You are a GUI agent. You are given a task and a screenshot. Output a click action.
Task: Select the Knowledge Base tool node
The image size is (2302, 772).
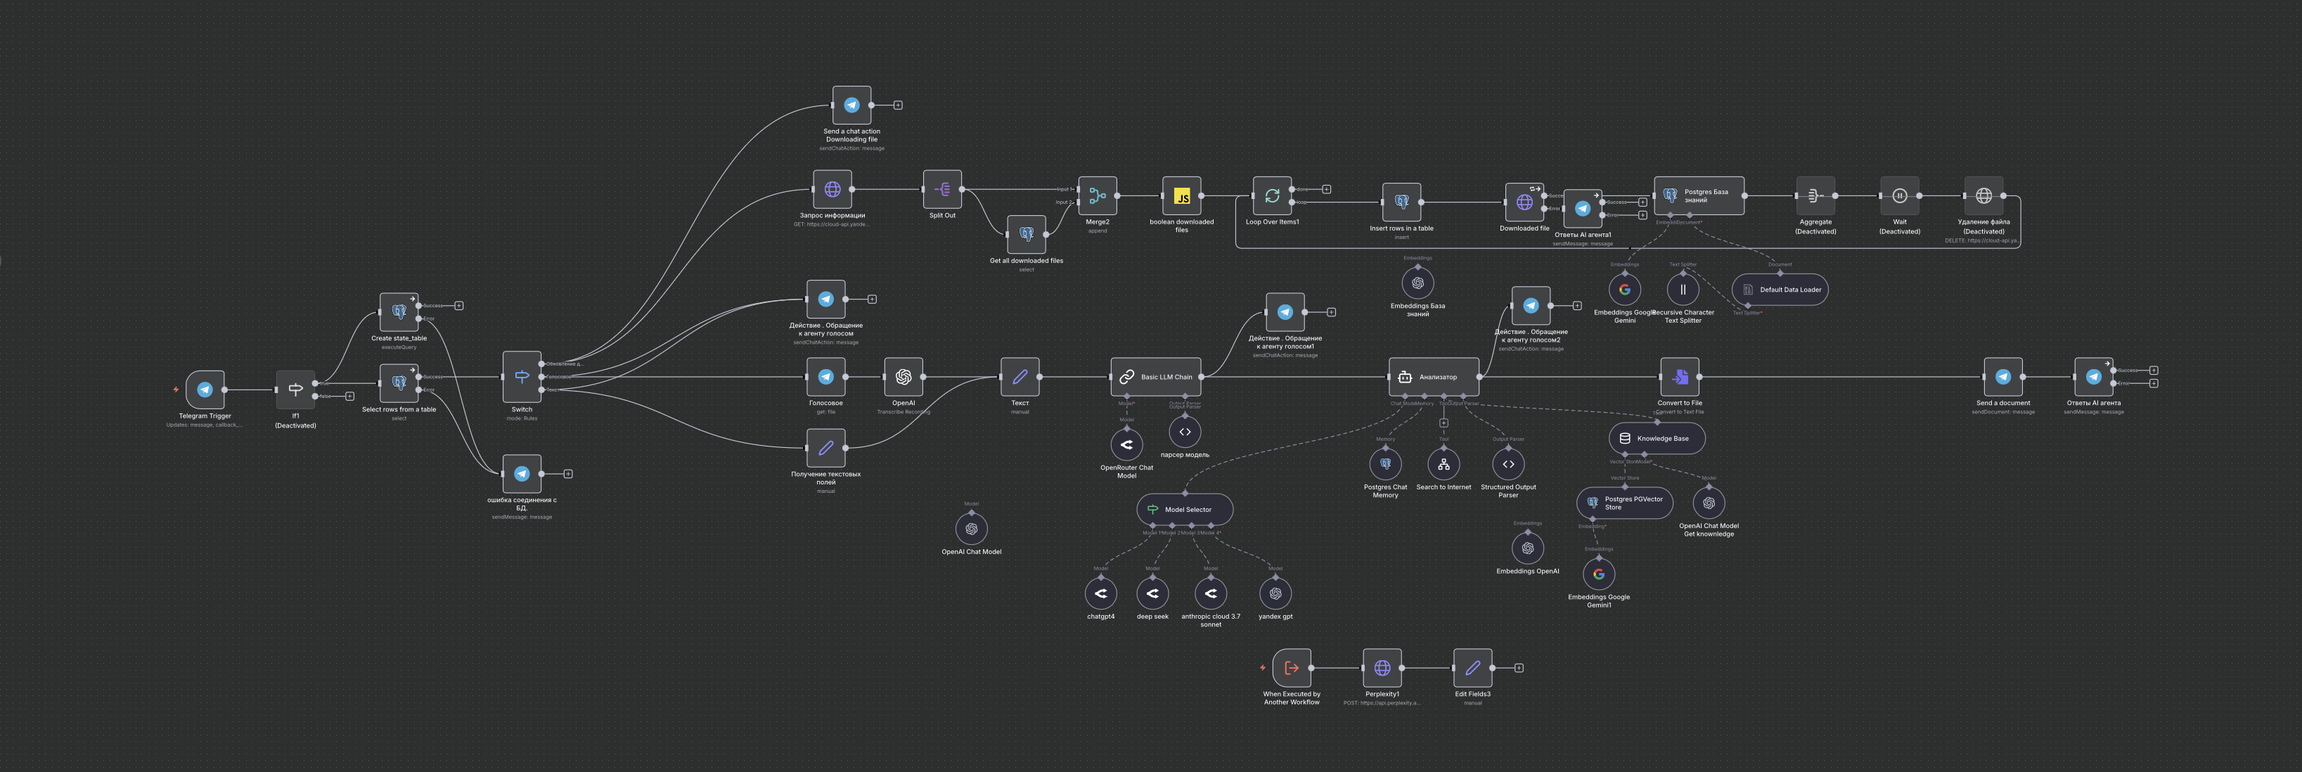[1657, 439]
